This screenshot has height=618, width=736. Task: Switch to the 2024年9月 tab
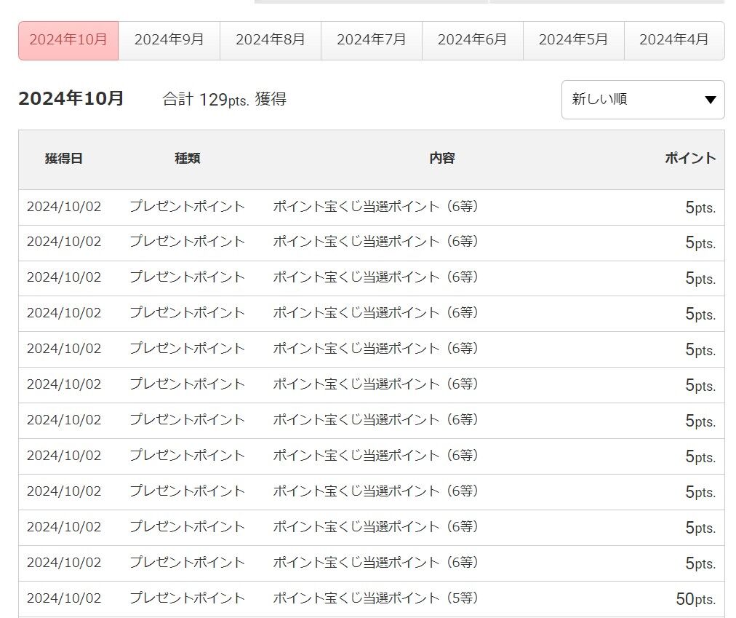(169, 41)
